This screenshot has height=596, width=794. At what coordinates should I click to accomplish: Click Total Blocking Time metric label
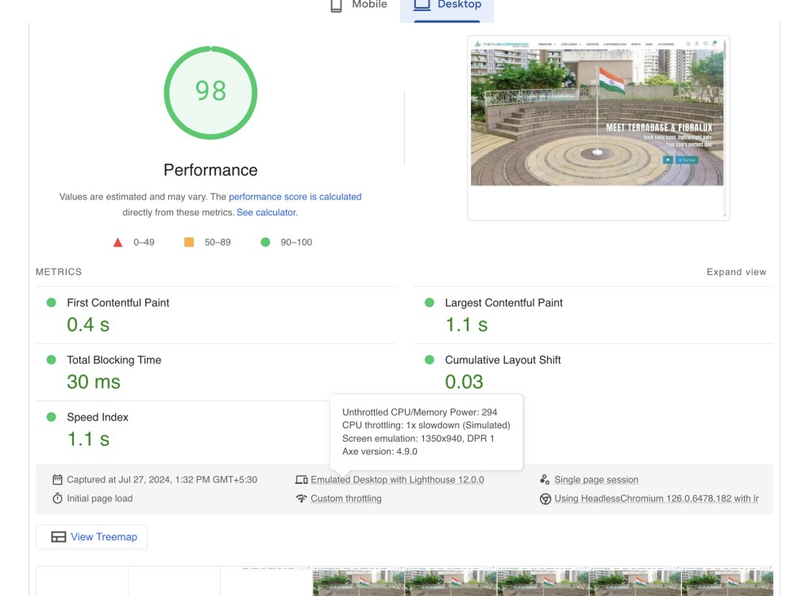tap(114, 360)
